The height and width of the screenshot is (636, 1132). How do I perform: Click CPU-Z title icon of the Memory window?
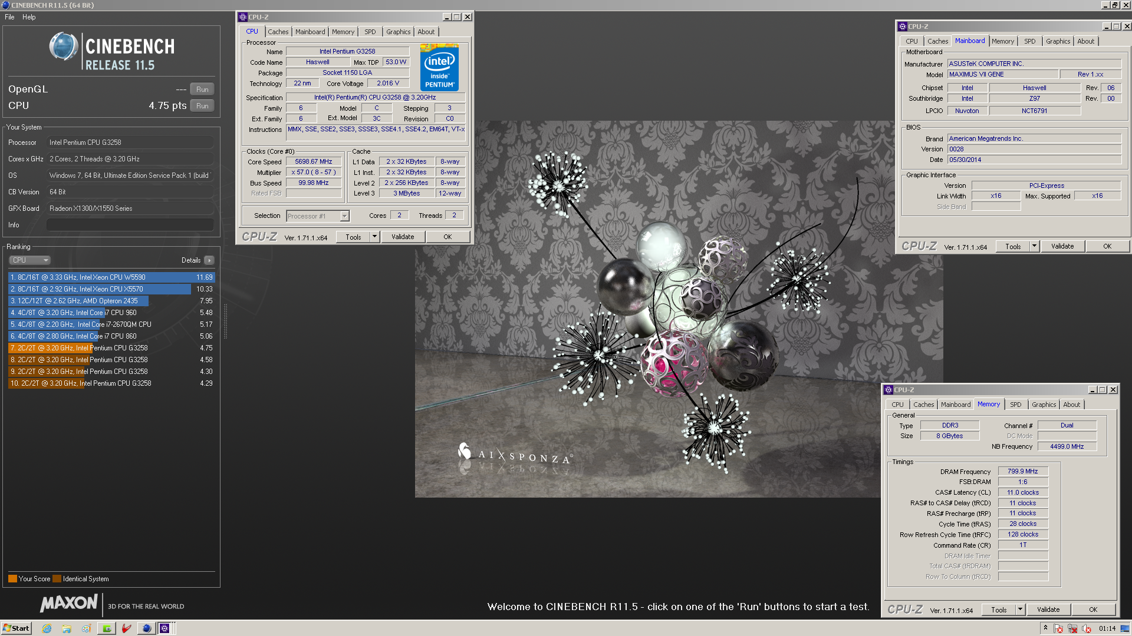(888, 390)
